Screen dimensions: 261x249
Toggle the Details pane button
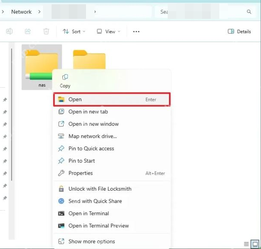[239, 31]
